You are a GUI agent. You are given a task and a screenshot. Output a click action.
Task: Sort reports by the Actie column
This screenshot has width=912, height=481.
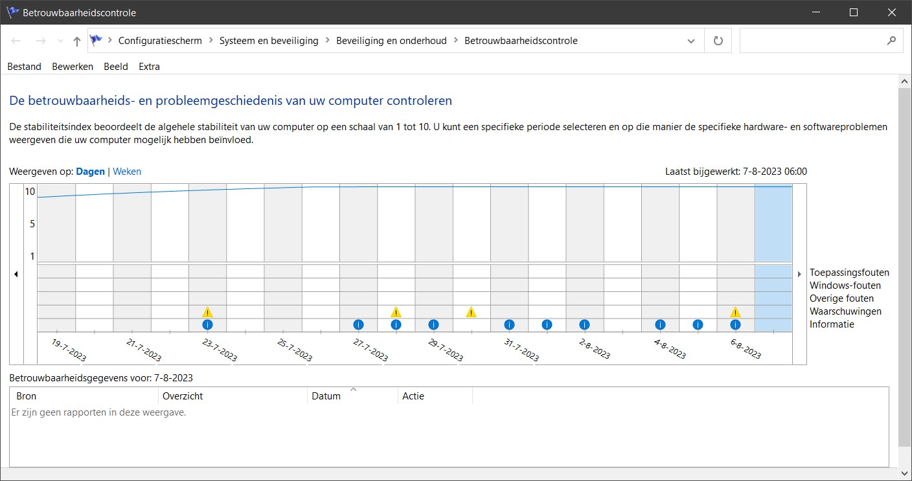tap(435, 396)
